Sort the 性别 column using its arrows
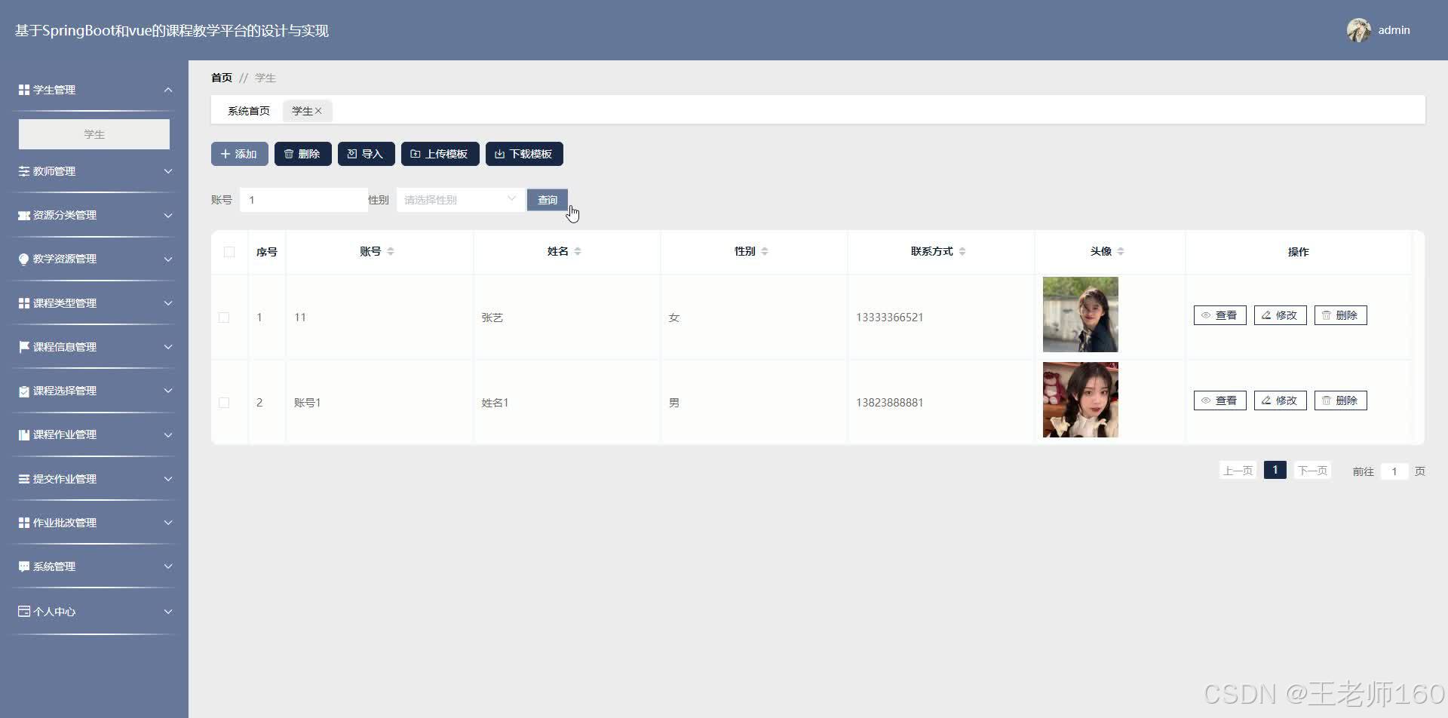The width and height of the screenshot is (1448, 718). [765, 251]
